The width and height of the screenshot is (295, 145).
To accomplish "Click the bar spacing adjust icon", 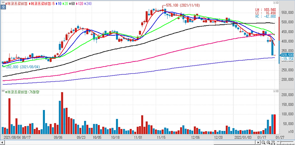I will click(x=273, y=142).
